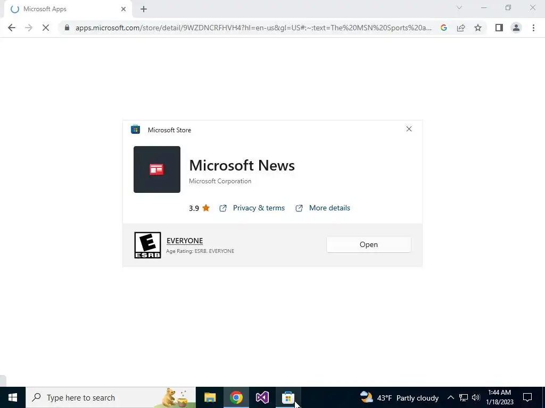This screenshot has height=408, width=545.
Task: Open File Explorer from taskbar
Action: point(210,397)
